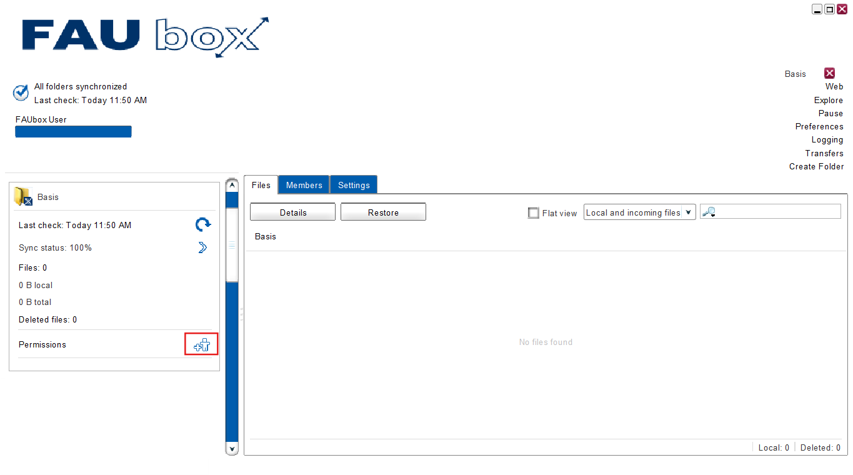853x475 pixels.
Task: Click the magnifier icon in search field
Action: coord(709,212)
